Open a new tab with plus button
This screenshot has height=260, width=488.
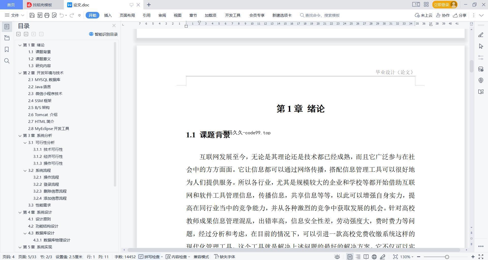[149, 5]
